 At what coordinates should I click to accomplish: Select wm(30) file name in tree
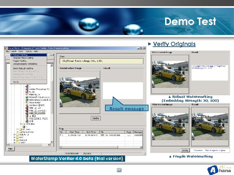[x=37, y=113]
